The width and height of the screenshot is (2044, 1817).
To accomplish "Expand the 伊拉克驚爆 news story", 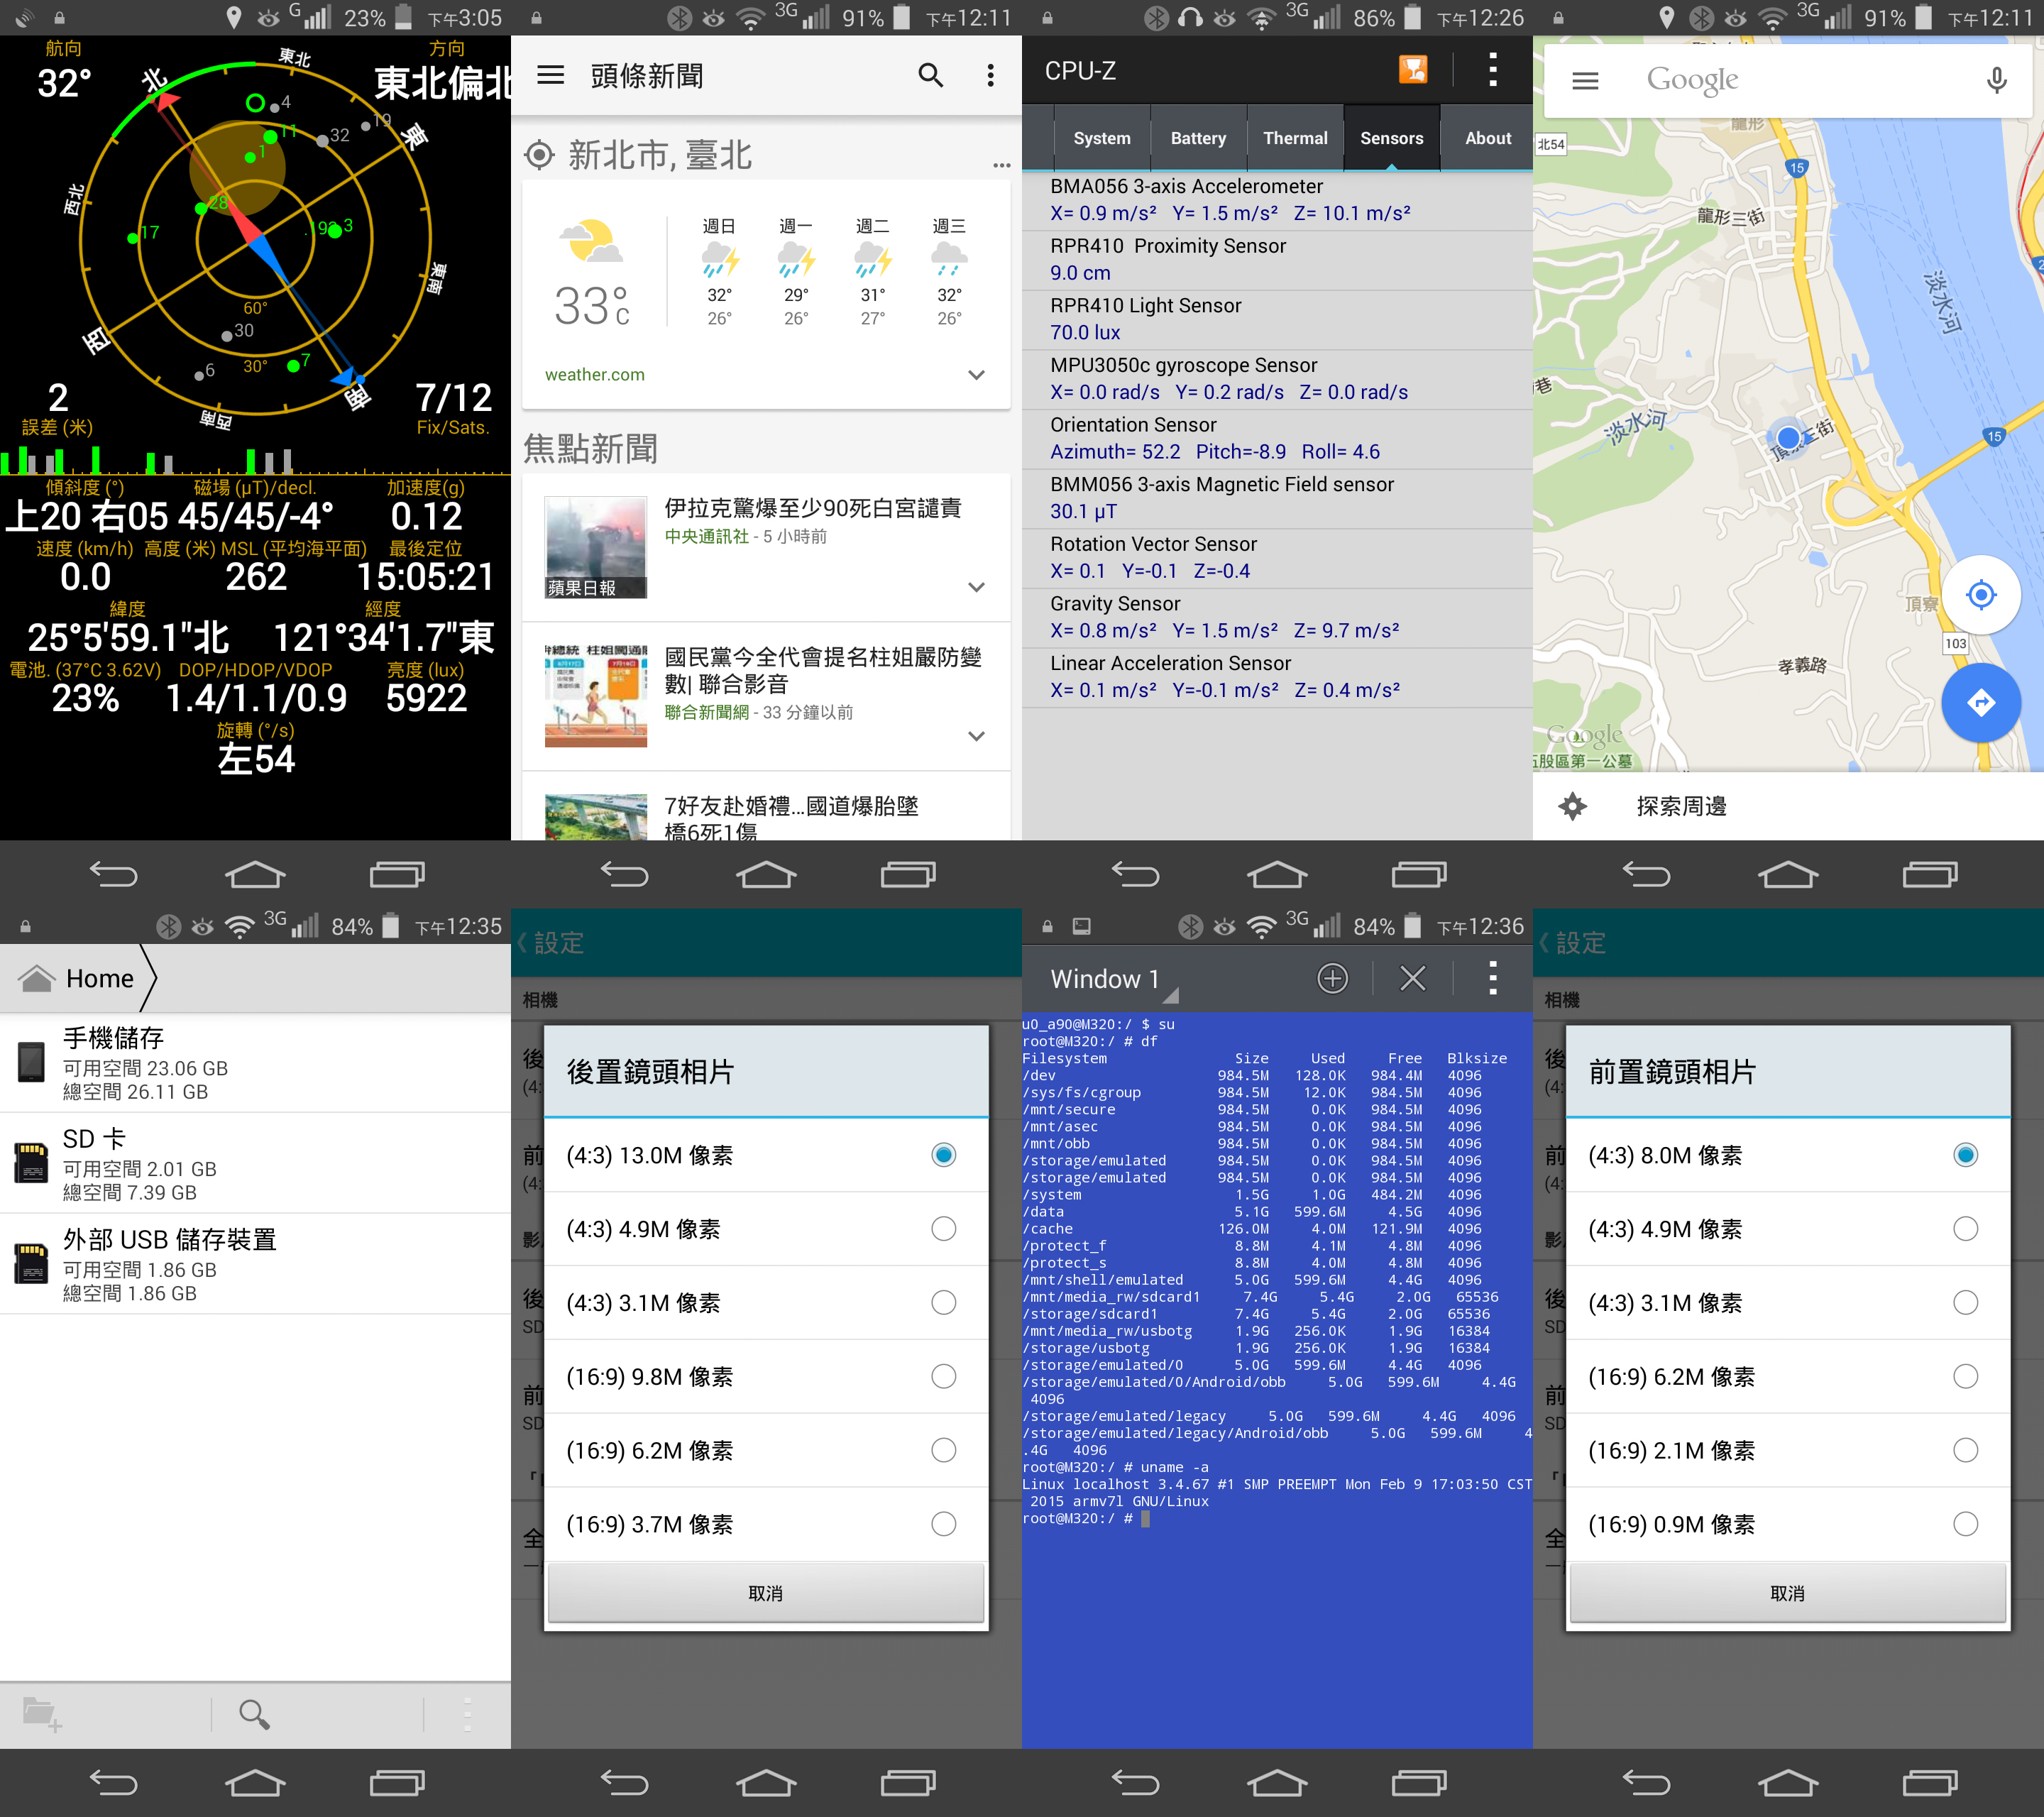I will (976, 587).
